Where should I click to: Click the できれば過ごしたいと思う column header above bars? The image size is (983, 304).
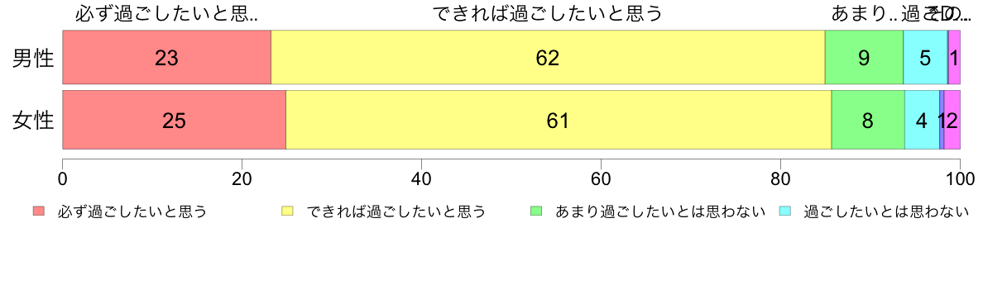(x=547, y=13)
